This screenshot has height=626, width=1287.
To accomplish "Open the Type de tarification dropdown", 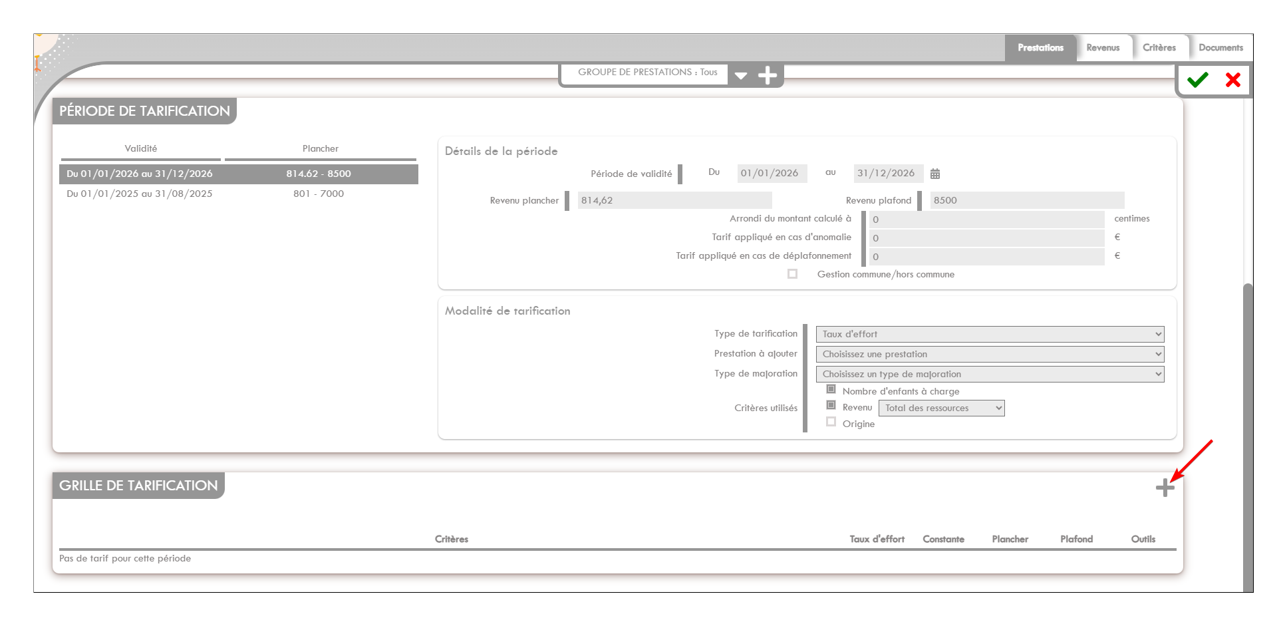I will 989,334.
